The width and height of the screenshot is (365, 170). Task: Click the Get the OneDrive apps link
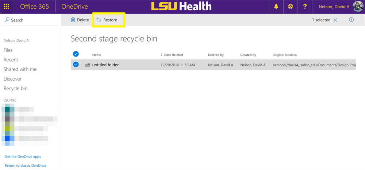(23, 157)
